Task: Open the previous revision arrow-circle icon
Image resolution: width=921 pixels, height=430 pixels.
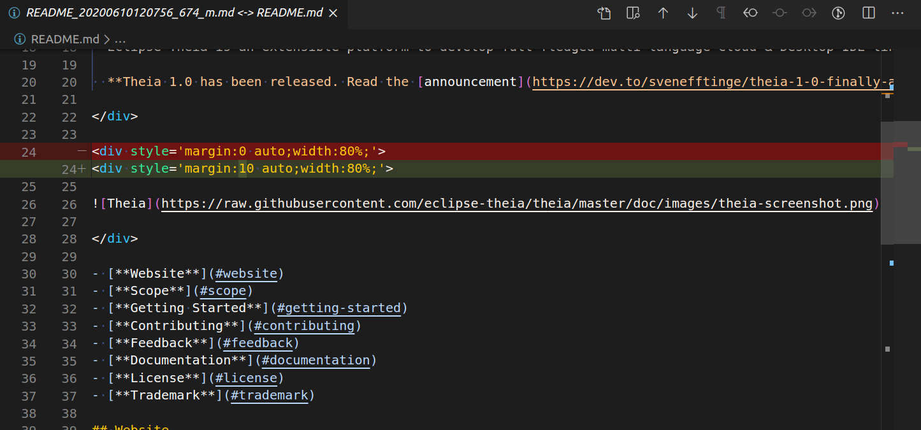Action: pyautogui.click(x=751, y=13)
